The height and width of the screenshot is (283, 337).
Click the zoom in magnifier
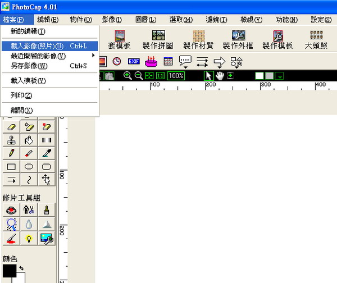[127, 75]
